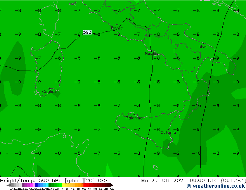Click the Height/Temp. 500 hPa title text
This screenshot has width=246, height=190.
click(31, 181)
